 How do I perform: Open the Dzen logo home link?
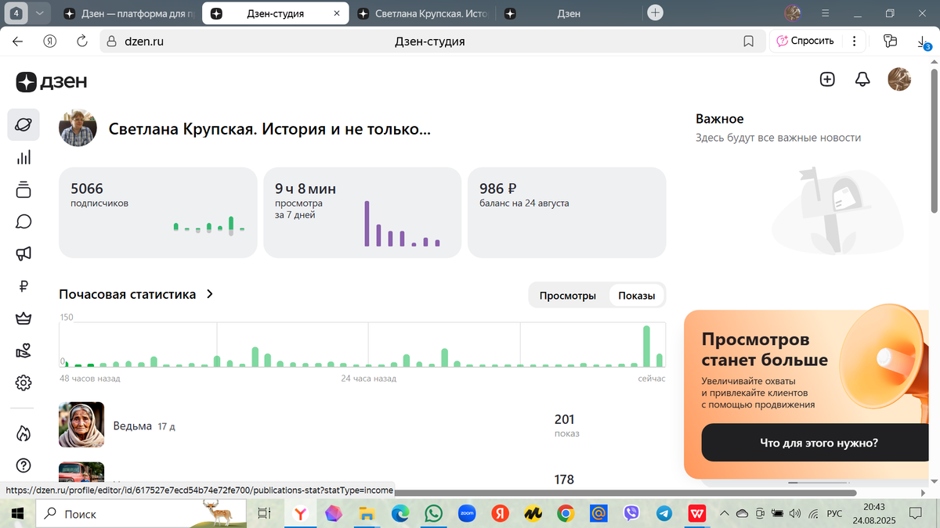(52, 81)
